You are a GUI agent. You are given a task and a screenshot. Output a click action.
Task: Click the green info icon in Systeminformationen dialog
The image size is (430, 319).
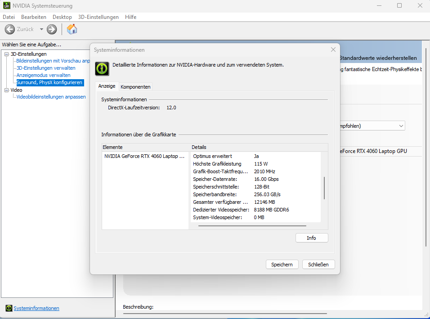coord(102,68)
